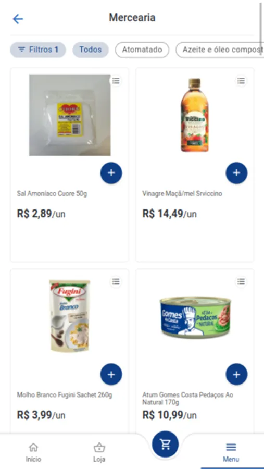This screenshot has width=264, height=469.
Task: Go back using the arrow icon
Action: (18, 19)
